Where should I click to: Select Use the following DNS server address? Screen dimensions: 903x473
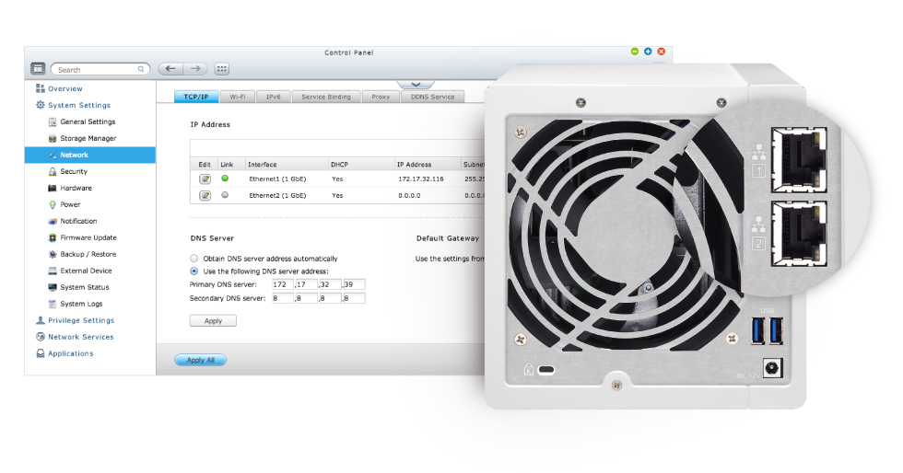(194, 271)
